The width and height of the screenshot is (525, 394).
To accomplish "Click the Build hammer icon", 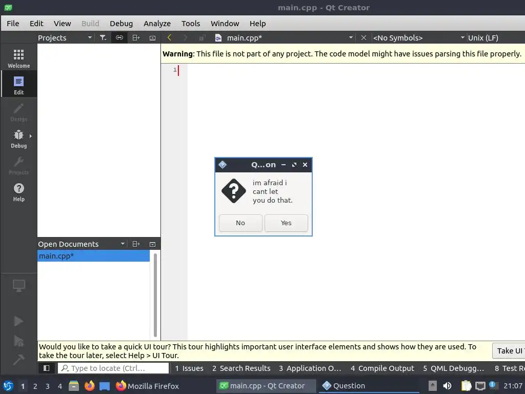I will point(19,360).
